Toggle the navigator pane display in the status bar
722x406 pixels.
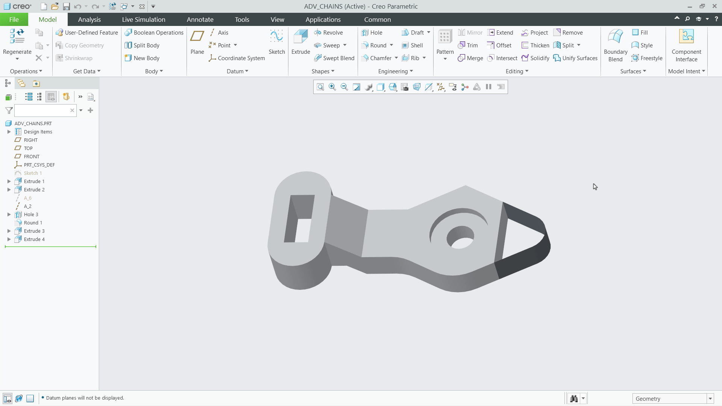(7, 398)
